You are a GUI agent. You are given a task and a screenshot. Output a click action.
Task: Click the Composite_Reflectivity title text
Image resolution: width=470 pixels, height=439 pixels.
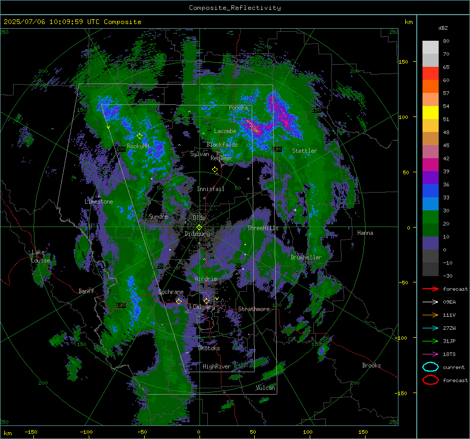(234, 8)
